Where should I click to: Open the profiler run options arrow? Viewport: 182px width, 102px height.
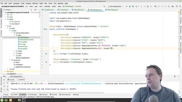(x=138, y=6)
